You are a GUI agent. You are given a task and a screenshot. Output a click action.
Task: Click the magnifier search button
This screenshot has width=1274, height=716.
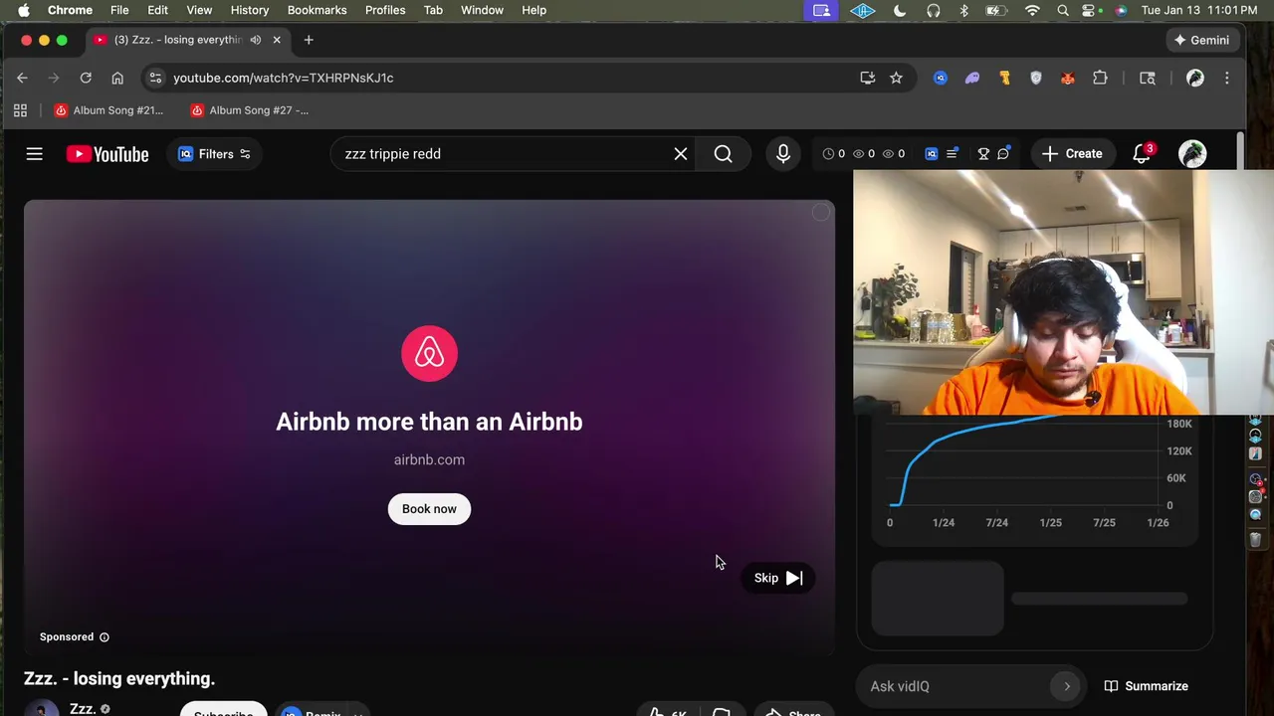(724, 154)
